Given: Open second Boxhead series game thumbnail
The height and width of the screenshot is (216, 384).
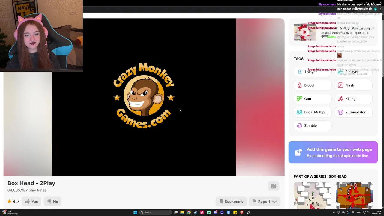Looking at the screenshot, I should point(354,195).
